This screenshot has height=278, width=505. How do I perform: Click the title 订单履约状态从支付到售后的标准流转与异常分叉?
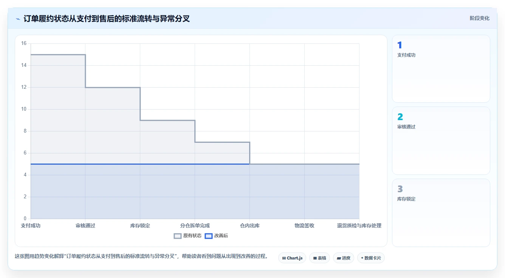(x=107, y=19)
